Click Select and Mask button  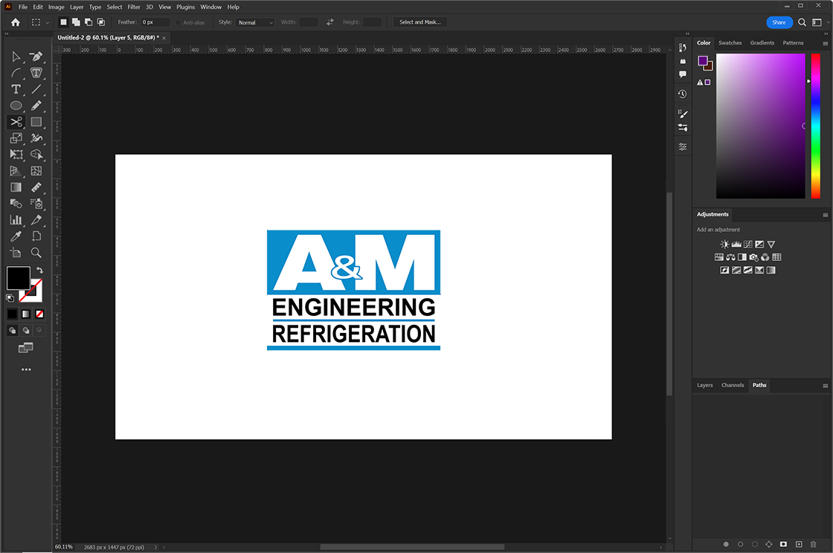coord(419,22)
